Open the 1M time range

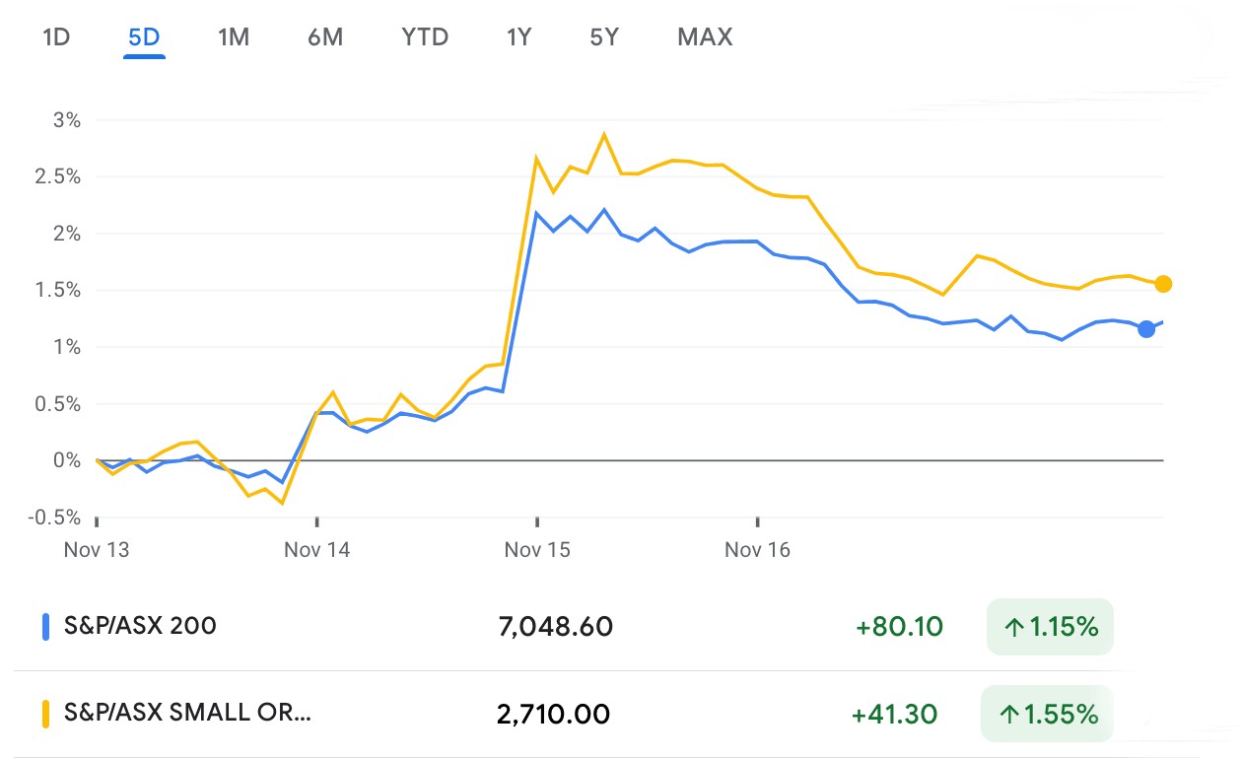pos(234,37)
